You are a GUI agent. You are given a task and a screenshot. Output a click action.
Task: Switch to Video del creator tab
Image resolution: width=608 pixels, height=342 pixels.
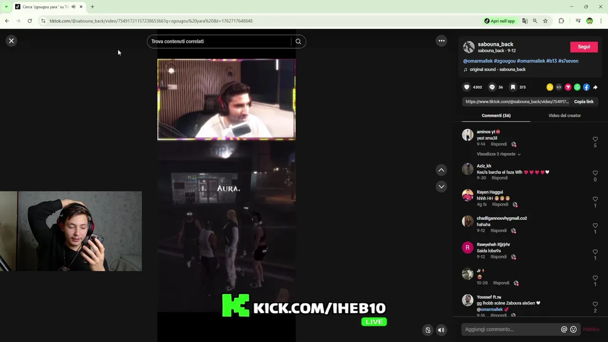pyautogui.click(x=565, y=115)
